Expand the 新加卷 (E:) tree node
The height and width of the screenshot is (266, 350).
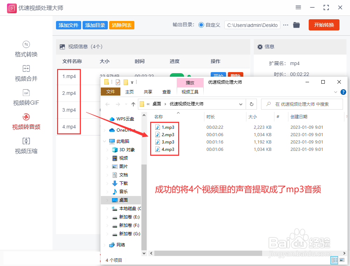(x=107, y=217)
